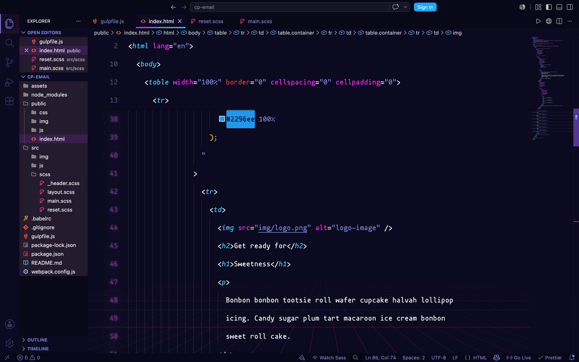Open the Accounts menu icon

[x=9, y=324]
